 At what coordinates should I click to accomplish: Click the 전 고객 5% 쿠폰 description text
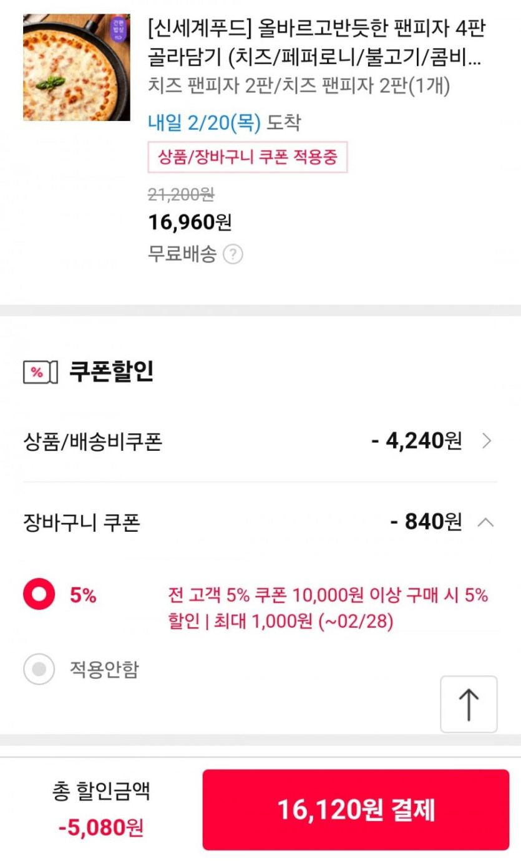pos(328,608)
